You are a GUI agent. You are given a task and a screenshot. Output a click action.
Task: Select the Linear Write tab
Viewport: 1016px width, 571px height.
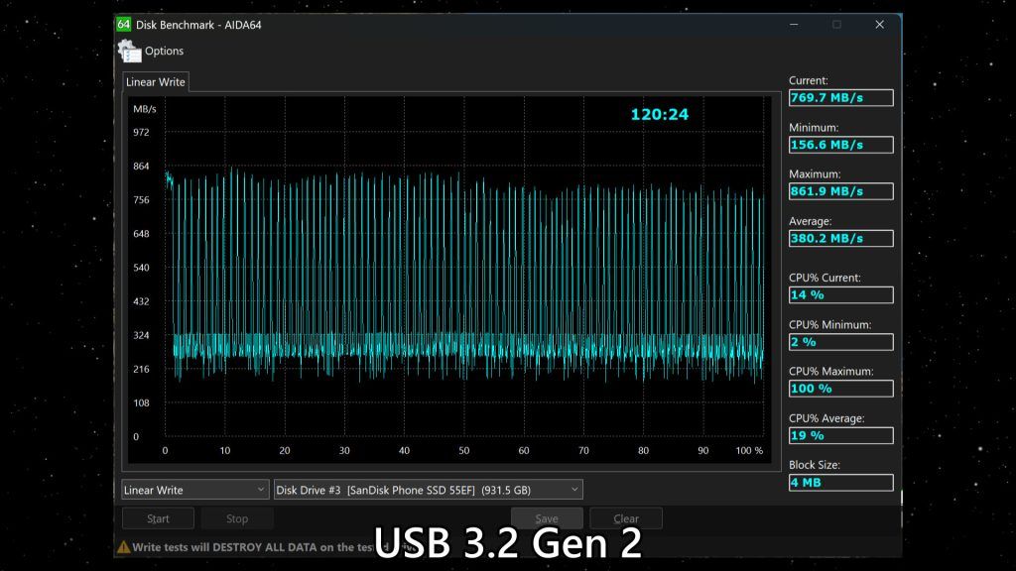(x=156, y=82)
